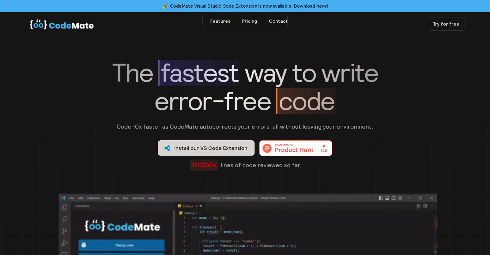Click the Customize Layout icon in title bar
This screenshot has width=490, height=255.
[400, 198]
